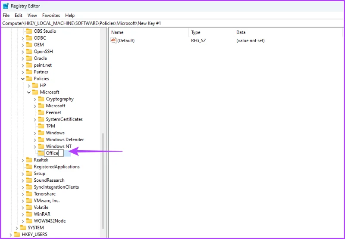Click the REG_SZ type cell
This screenshot has width=345, height=239.
(x=198, y=40)
